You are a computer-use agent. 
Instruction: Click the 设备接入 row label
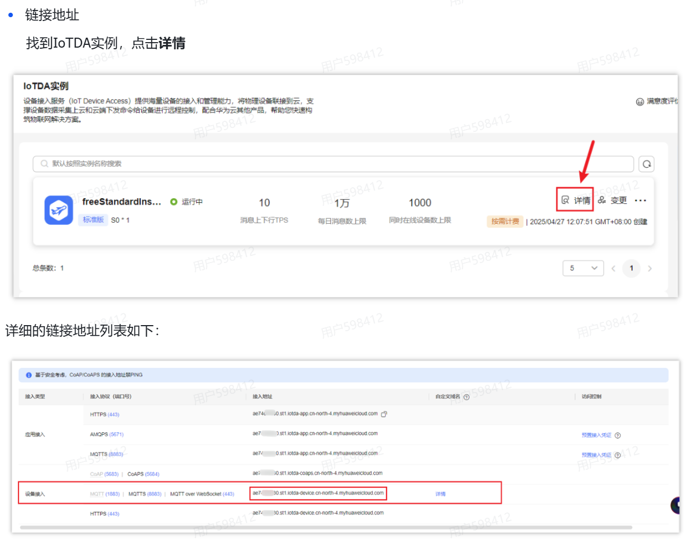[x=35, y=494]
